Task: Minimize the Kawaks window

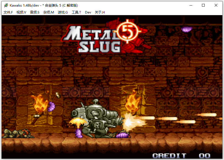Action: (191, 6)
